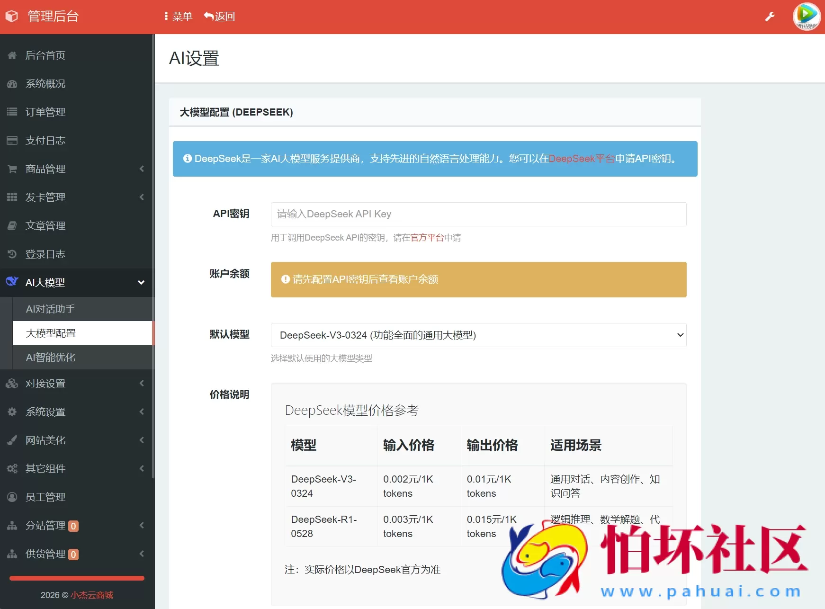Open the DeepSeek平台 link in the info banner
Image resolution: width=825 pixels, height=609 pixels.
pos(582,159)
